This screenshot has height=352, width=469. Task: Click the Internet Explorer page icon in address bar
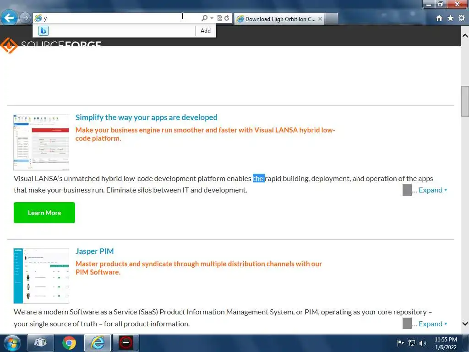click(38, 18)
